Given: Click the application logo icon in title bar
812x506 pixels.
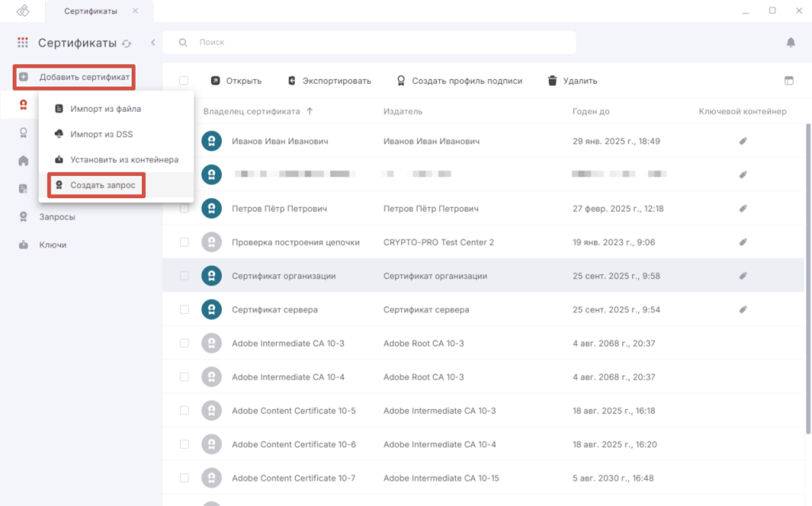Looking at the screenshot, I should pos(23,11).
